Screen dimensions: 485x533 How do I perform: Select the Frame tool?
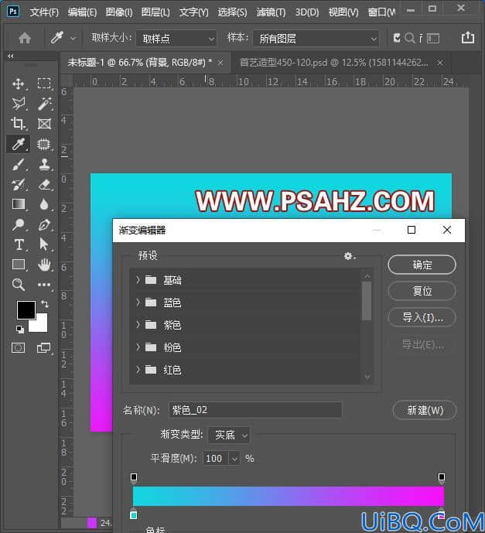point(44,124)
